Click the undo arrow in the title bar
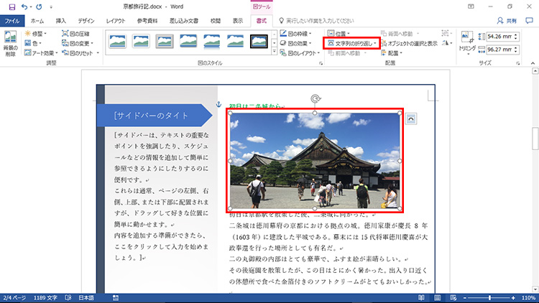This screenshot has height=303, width=539. pyautogui.click(x=25, y=7)
